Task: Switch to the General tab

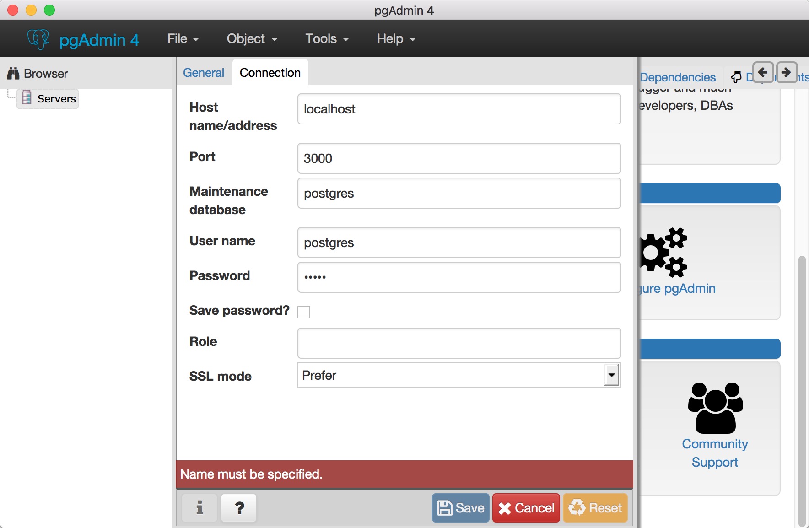Action: (x=204, y=73)
